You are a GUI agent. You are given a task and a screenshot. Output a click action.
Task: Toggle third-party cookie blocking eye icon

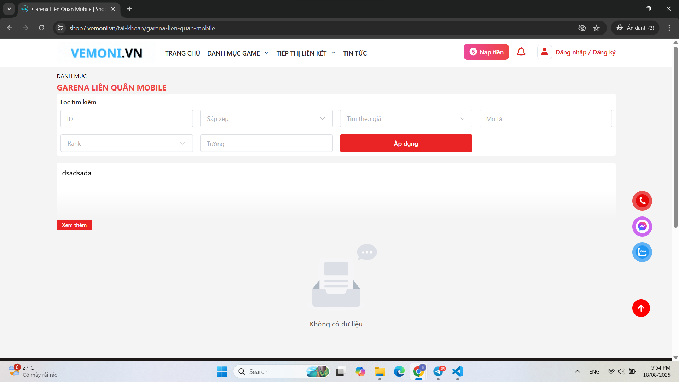[582, 28]
